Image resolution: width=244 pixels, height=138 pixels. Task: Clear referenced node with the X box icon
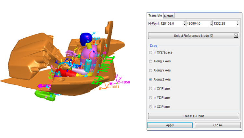236,36
